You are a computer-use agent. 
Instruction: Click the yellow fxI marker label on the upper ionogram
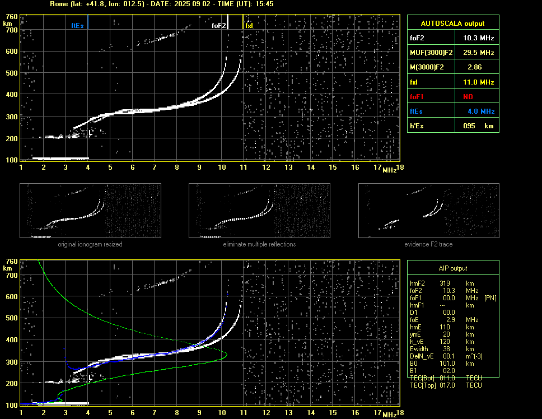(249, 26)
